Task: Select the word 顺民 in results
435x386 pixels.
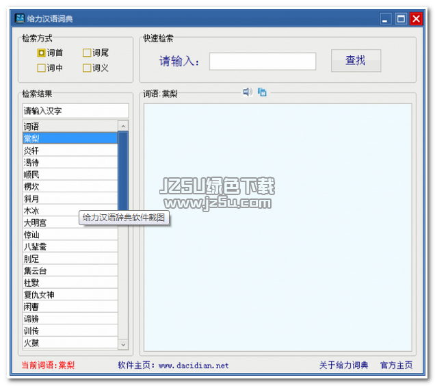Action: [x=70, y=175]
